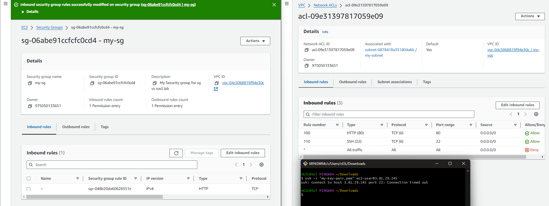Sort ACL rules by Rule number

pos(337,125)
